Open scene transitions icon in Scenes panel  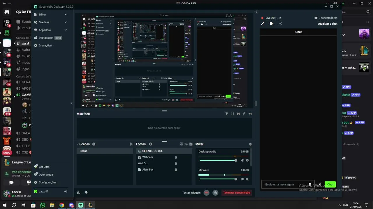tap(131, 144)
